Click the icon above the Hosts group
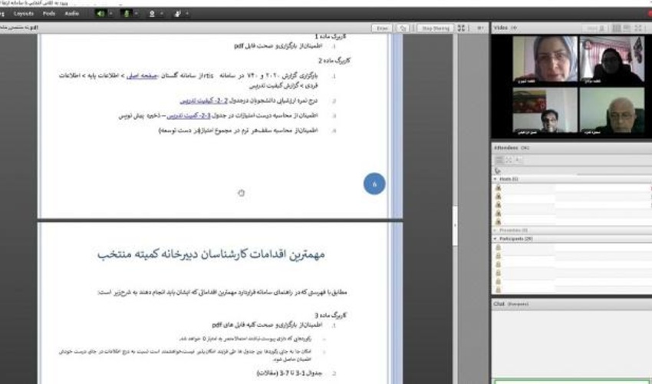This screenshot has width=652, height=384. [498, 170]
